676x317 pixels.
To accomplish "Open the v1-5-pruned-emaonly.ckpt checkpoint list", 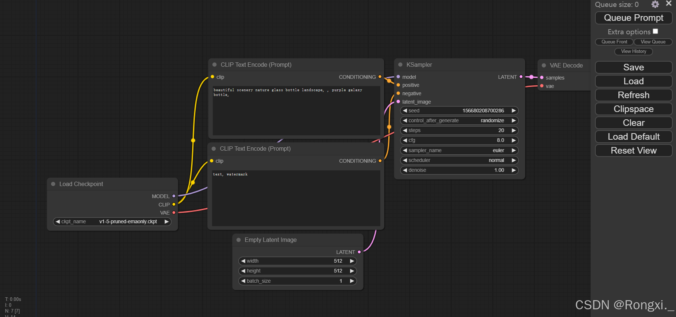I will click(128, 221).
